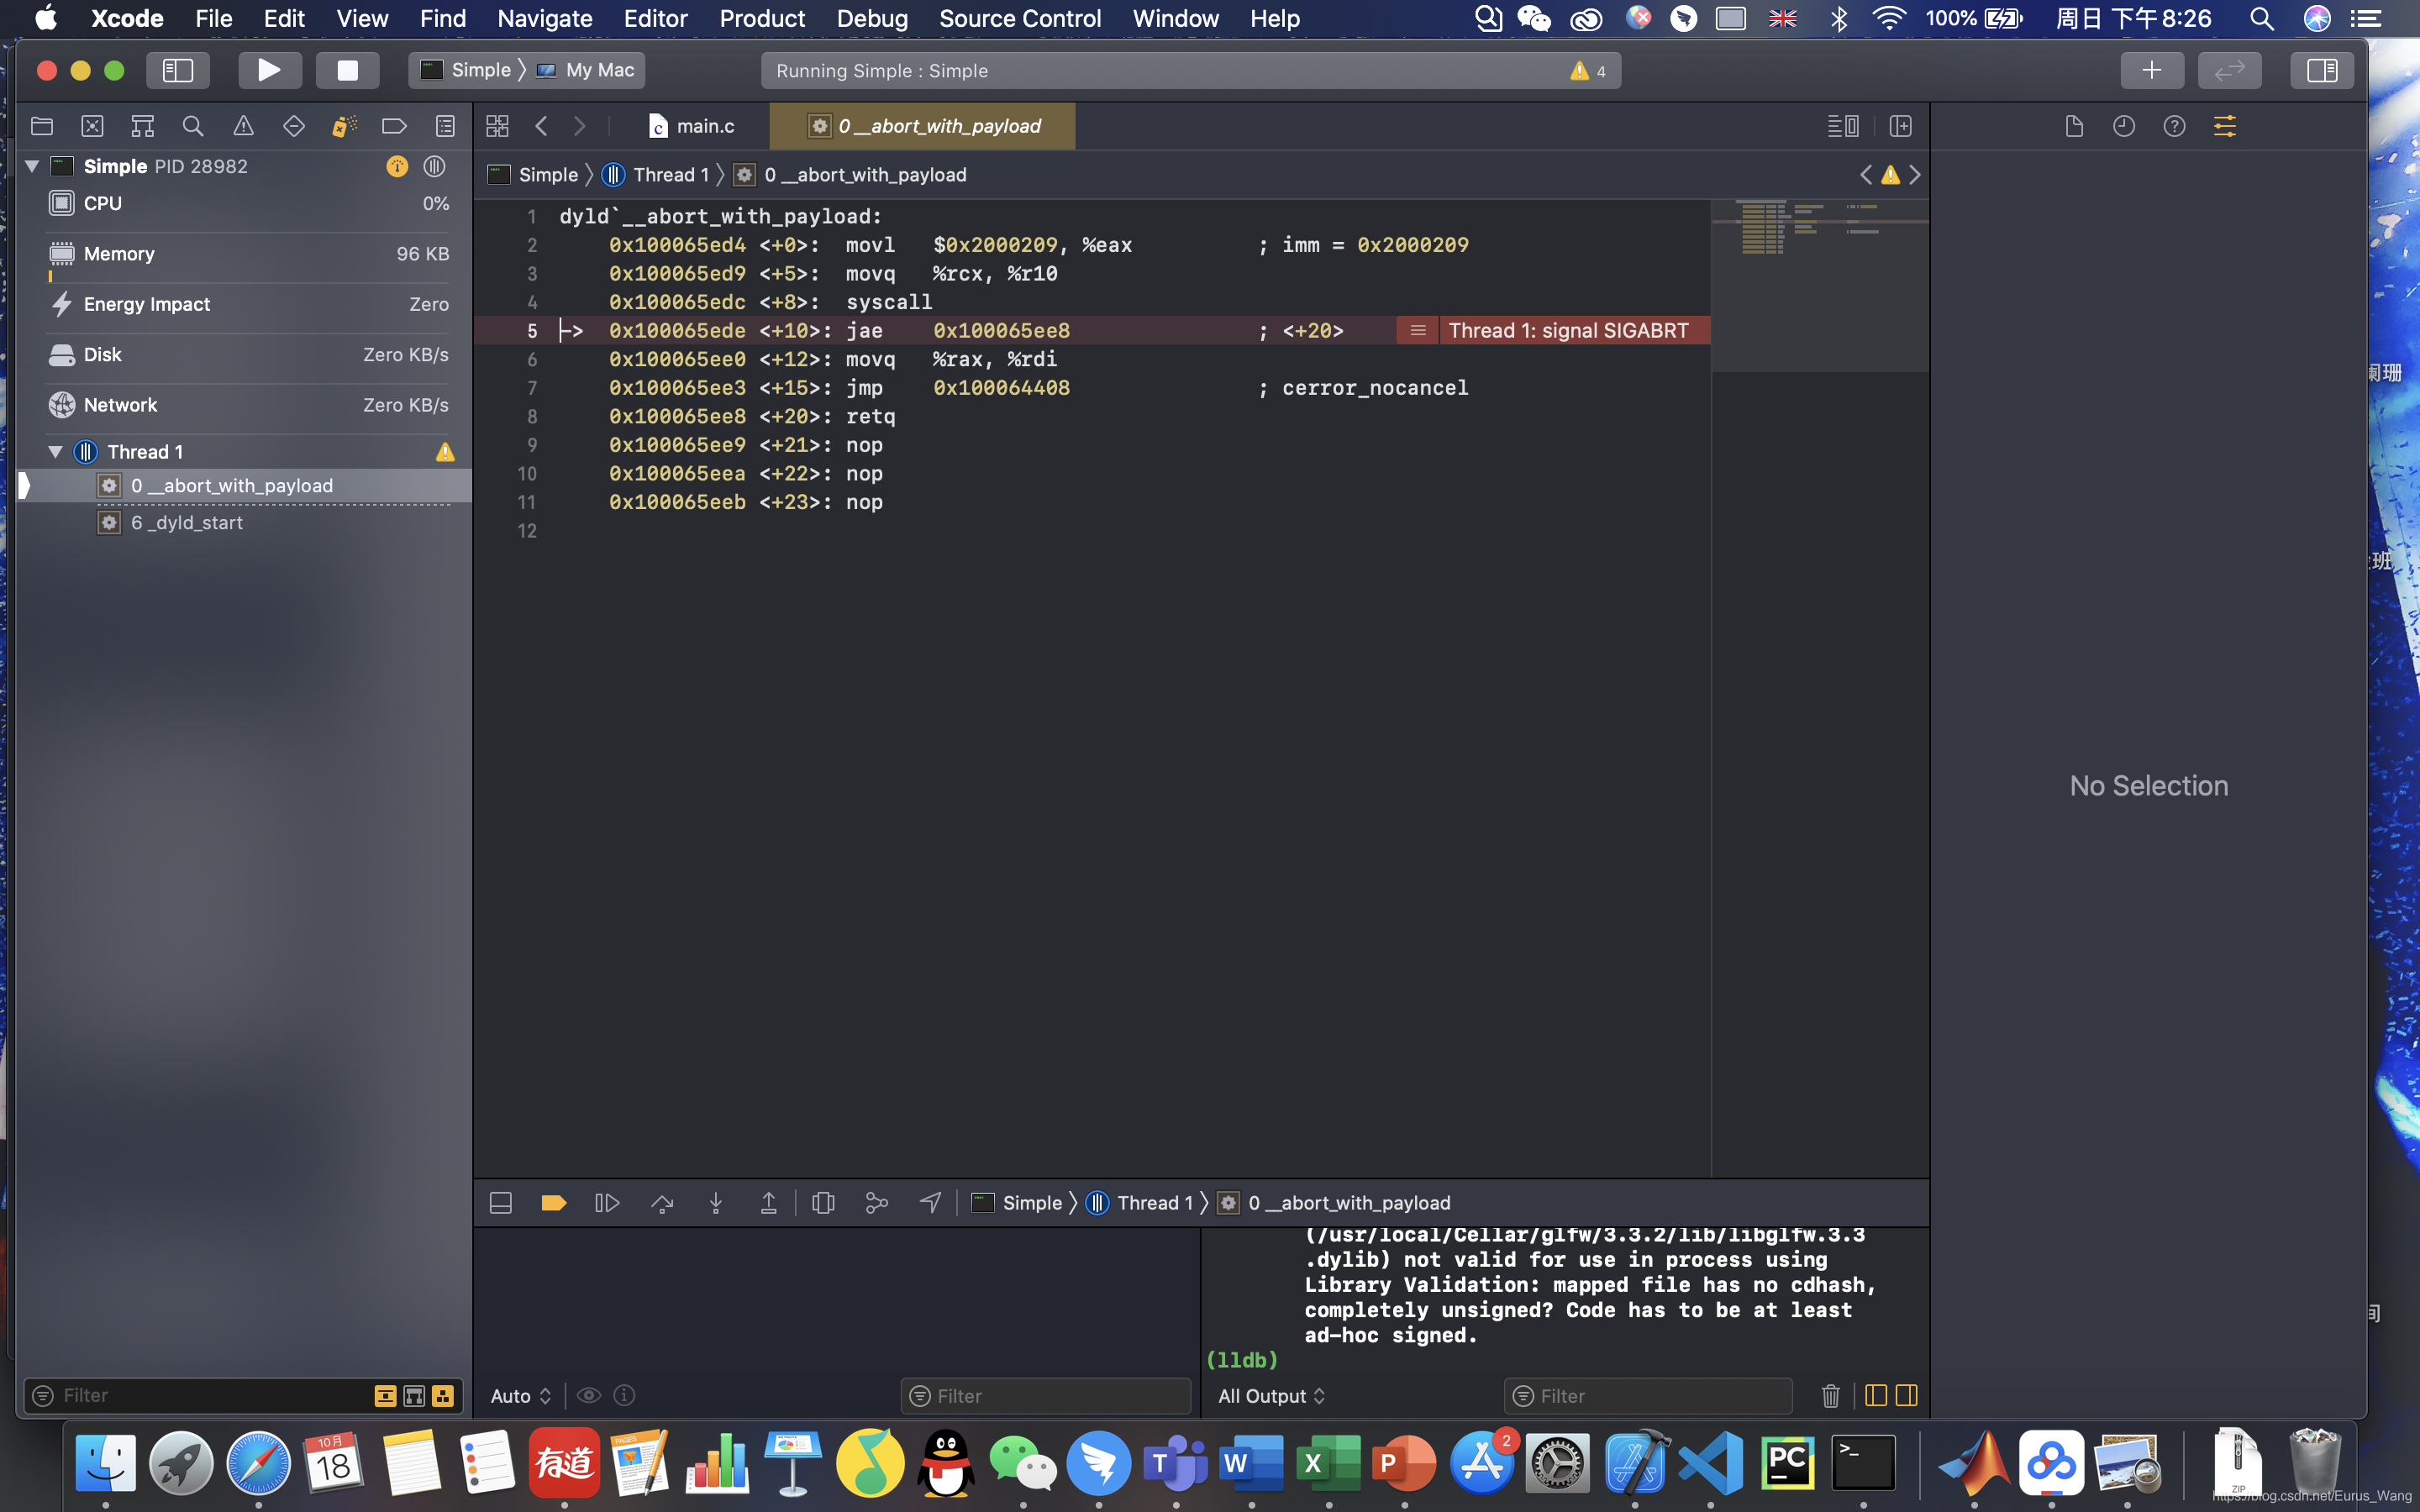
Task: Click the 6__dyld_start stack frame
Action: [x=187, y=521]
